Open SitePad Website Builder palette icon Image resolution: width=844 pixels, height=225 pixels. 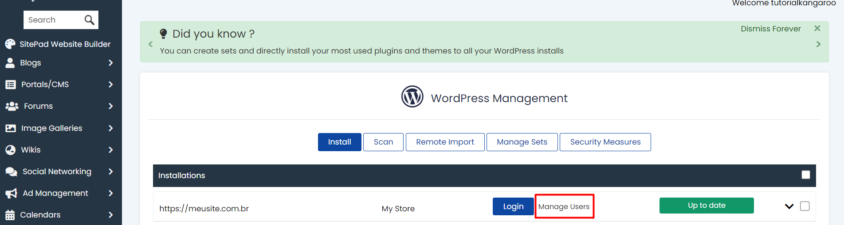[10, 44]
